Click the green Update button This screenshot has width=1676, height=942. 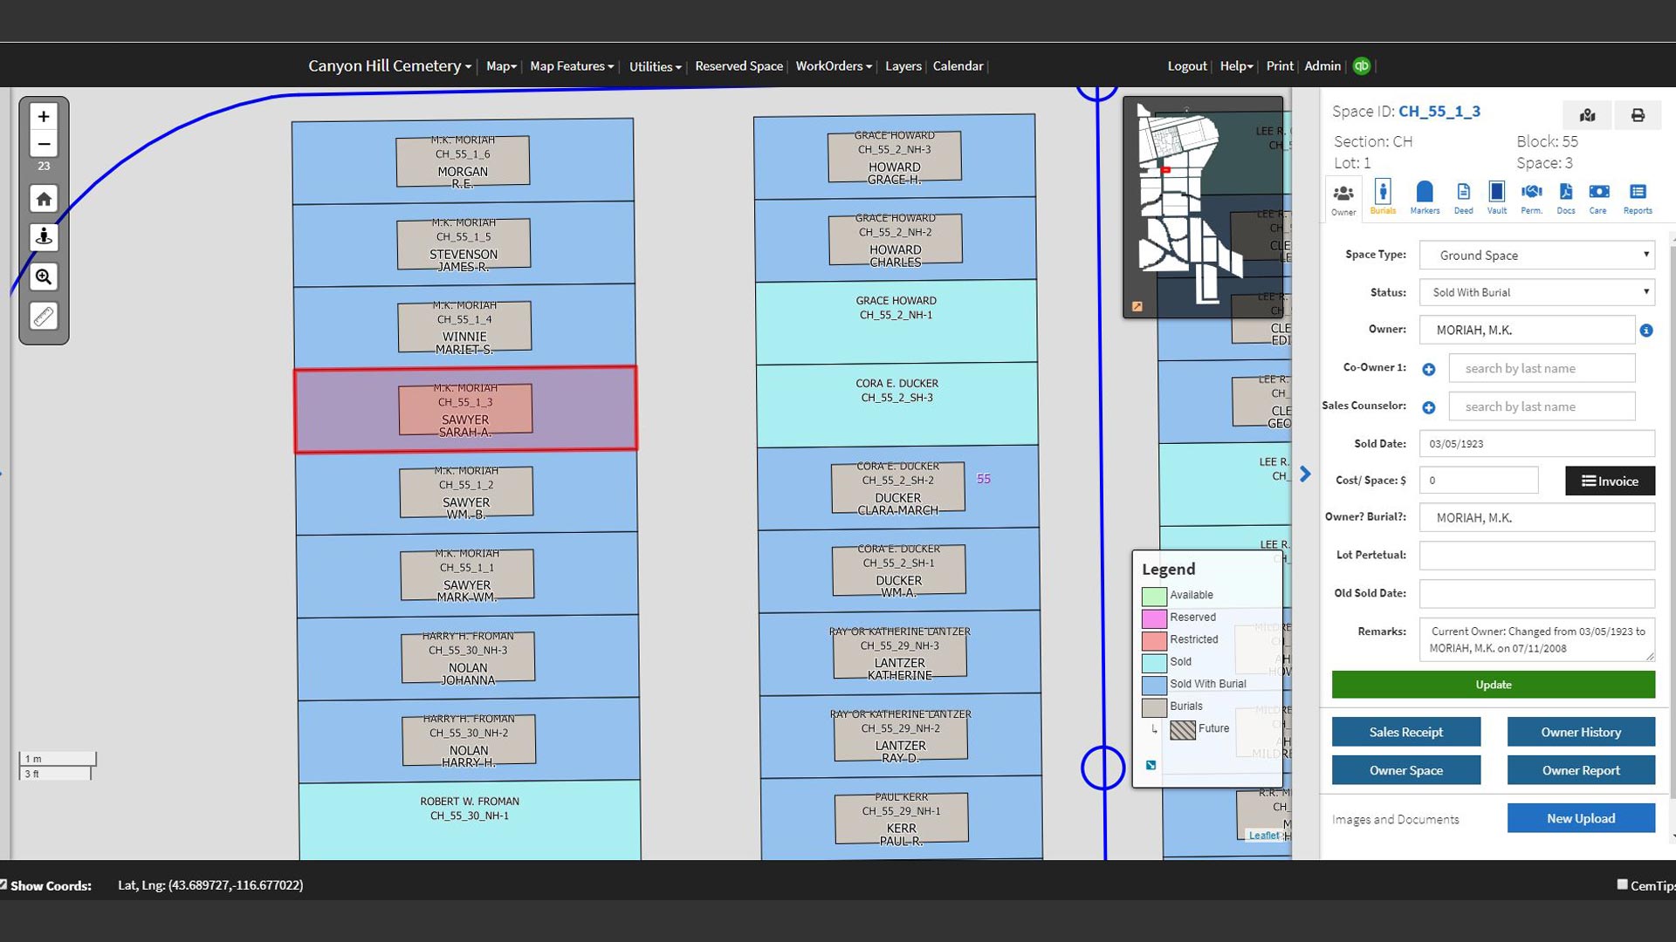(1493, 685)
